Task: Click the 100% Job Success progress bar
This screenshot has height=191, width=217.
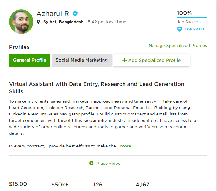Action: 192,17
